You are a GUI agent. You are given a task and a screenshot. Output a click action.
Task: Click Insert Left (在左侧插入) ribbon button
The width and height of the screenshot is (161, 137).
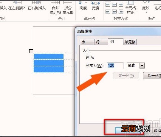[x=17, y=6]
